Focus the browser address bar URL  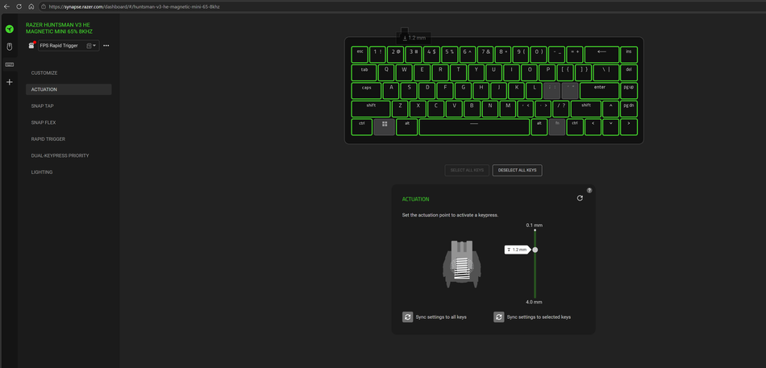[135, 6]
